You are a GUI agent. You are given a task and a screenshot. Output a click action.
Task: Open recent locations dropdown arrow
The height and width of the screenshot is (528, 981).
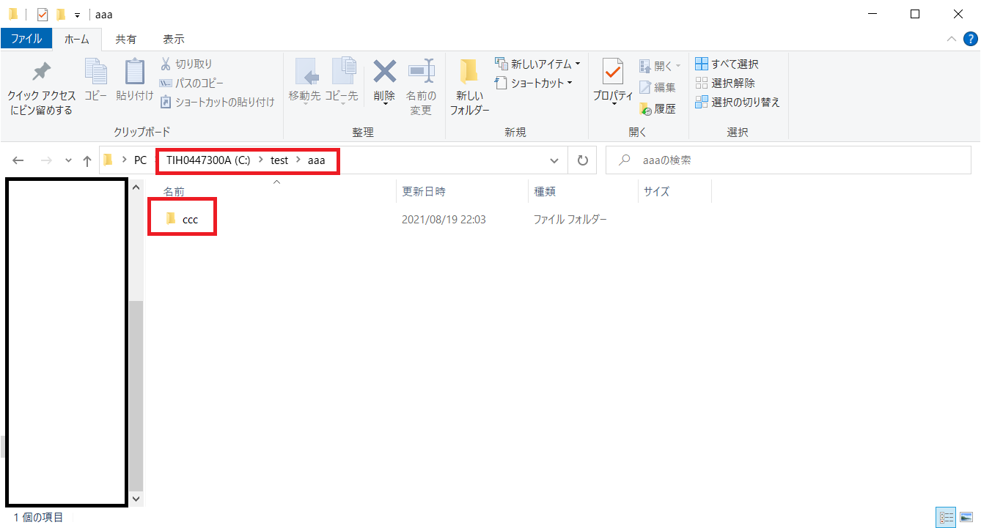(x=68, y=160)
